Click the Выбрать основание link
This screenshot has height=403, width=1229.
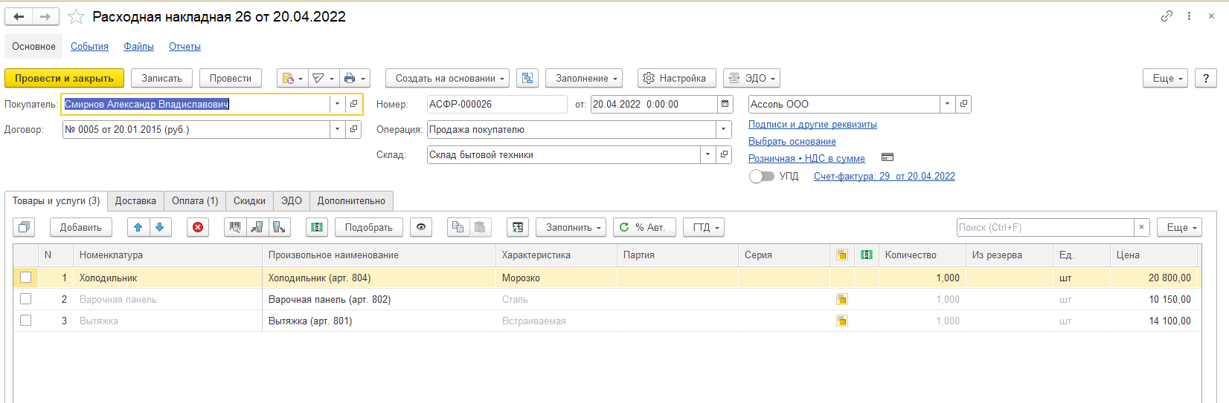coord(792,141)
